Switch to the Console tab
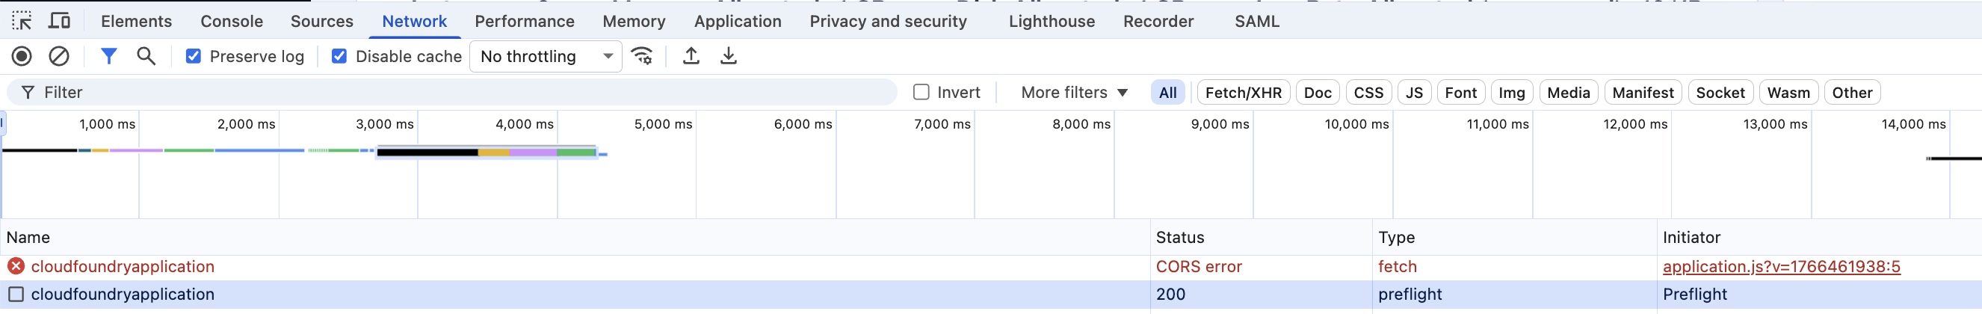The height and width of the screenshot is (314, 1982). pyautogui.click(x=232, y=21)
